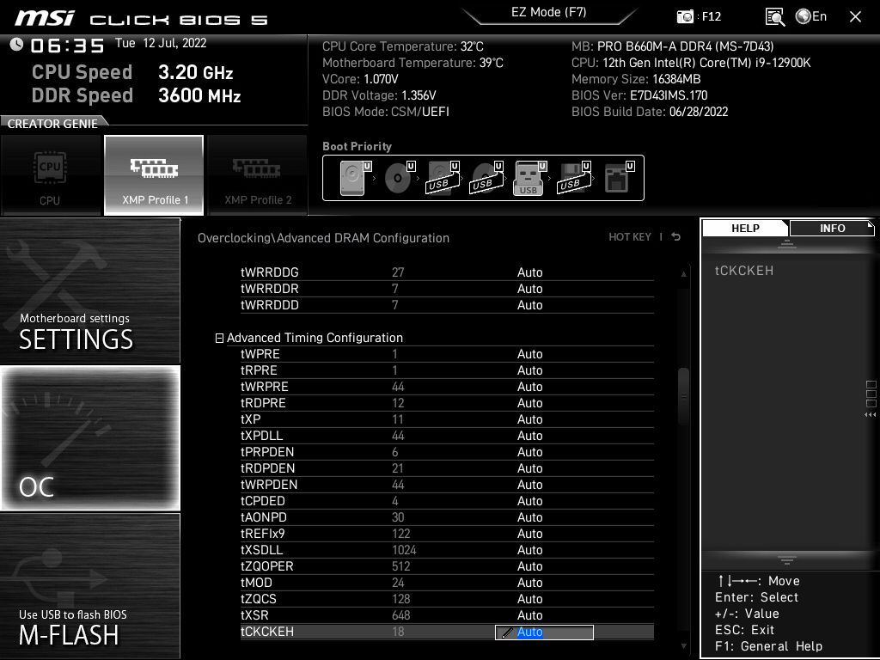This screenshot has width=880, height=660.
Task: Click the side panel arrows on right edge
Action: pos(871,415)
